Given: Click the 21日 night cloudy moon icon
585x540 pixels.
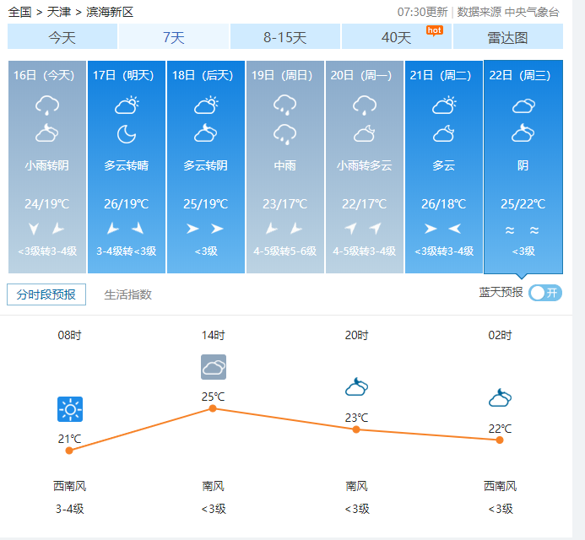Looking at the screenshot, I should pos(444,133).
